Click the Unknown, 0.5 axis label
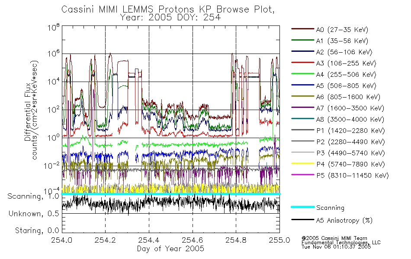 click(x=34, y=214)
